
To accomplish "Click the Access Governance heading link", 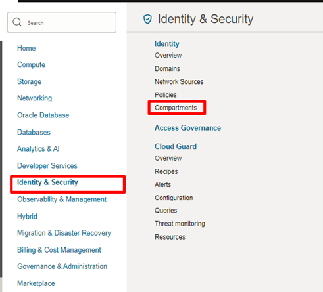I will (x=187, y=128).
